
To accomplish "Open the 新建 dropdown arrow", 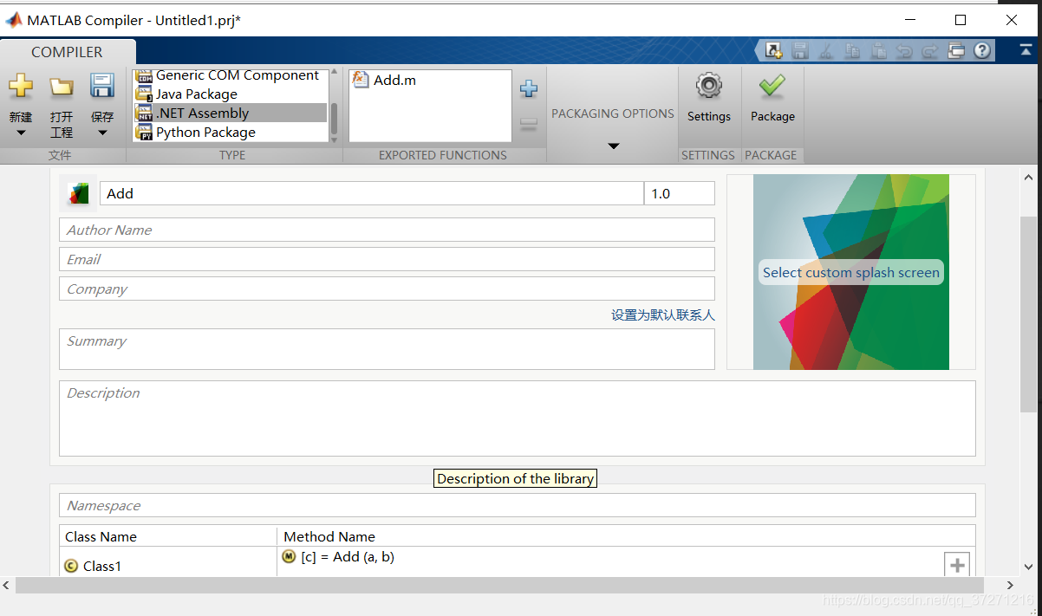I will [21, 133].
